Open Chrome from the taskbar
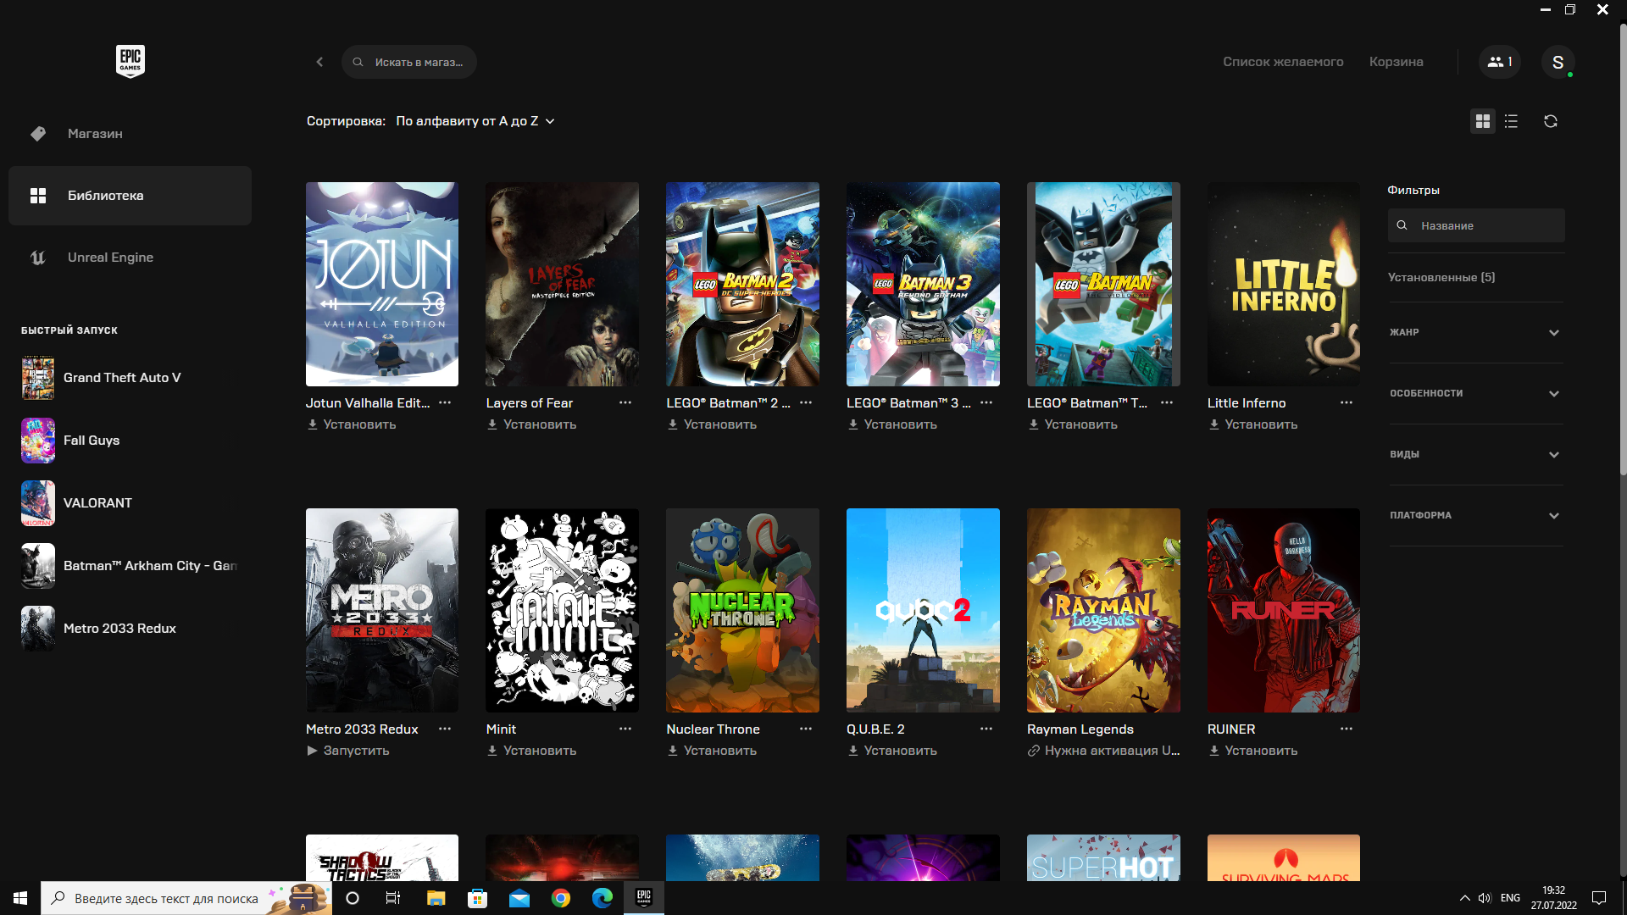 click(x=561, y=898)
